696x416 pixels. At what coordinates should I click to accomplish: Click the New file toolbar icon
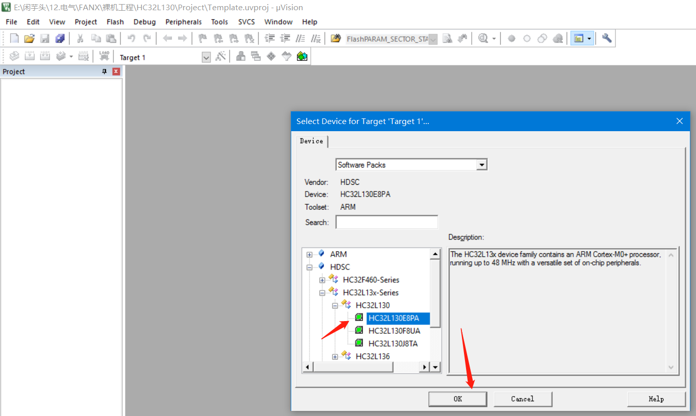(14, 38)
